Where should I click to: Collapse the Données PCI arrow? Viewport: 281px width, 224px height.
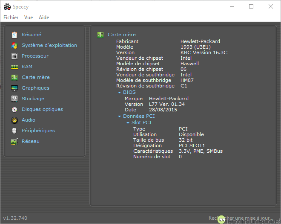(x=119, y=116)
